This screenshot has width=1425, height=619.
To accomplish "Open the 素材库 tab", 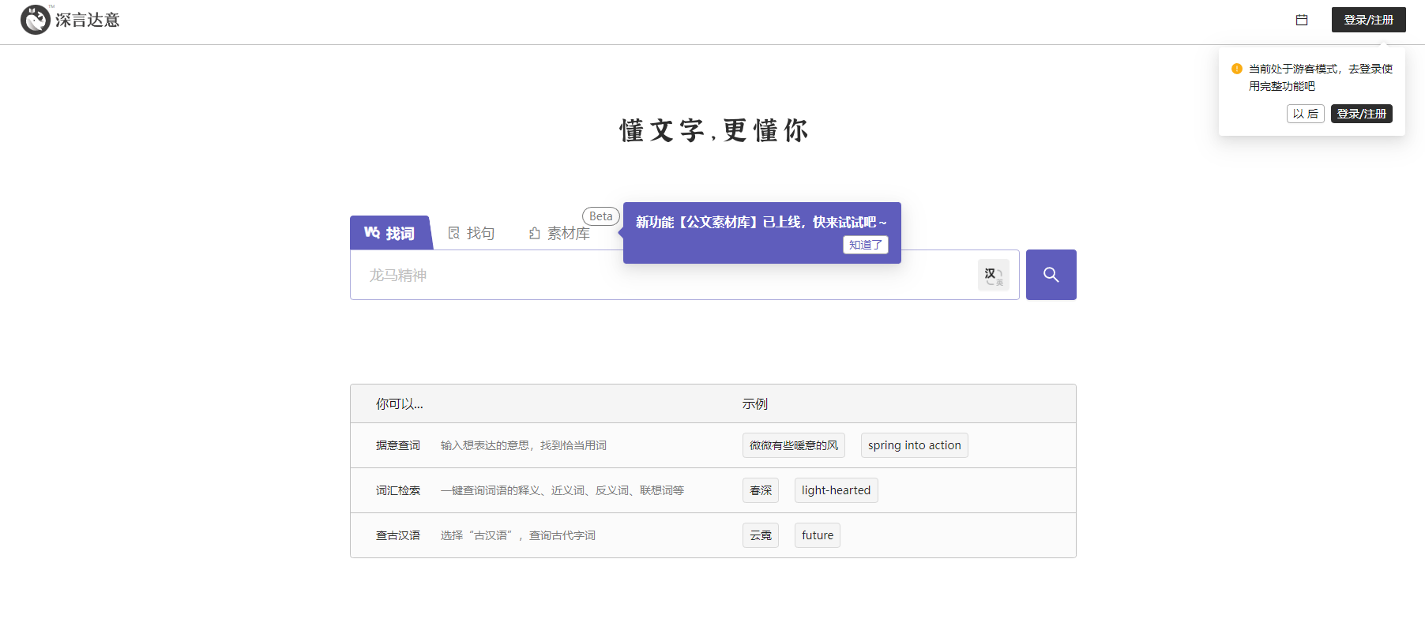I will coord(560,233).
